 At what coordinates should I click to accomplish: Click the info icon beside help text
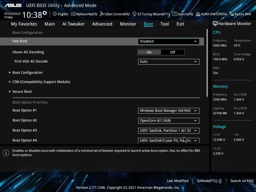pos(6,153)
